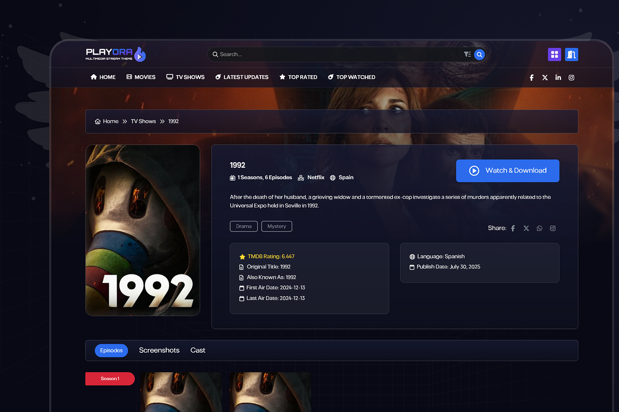Open LinkedIn icon in navigation bar

pos(558,77)
